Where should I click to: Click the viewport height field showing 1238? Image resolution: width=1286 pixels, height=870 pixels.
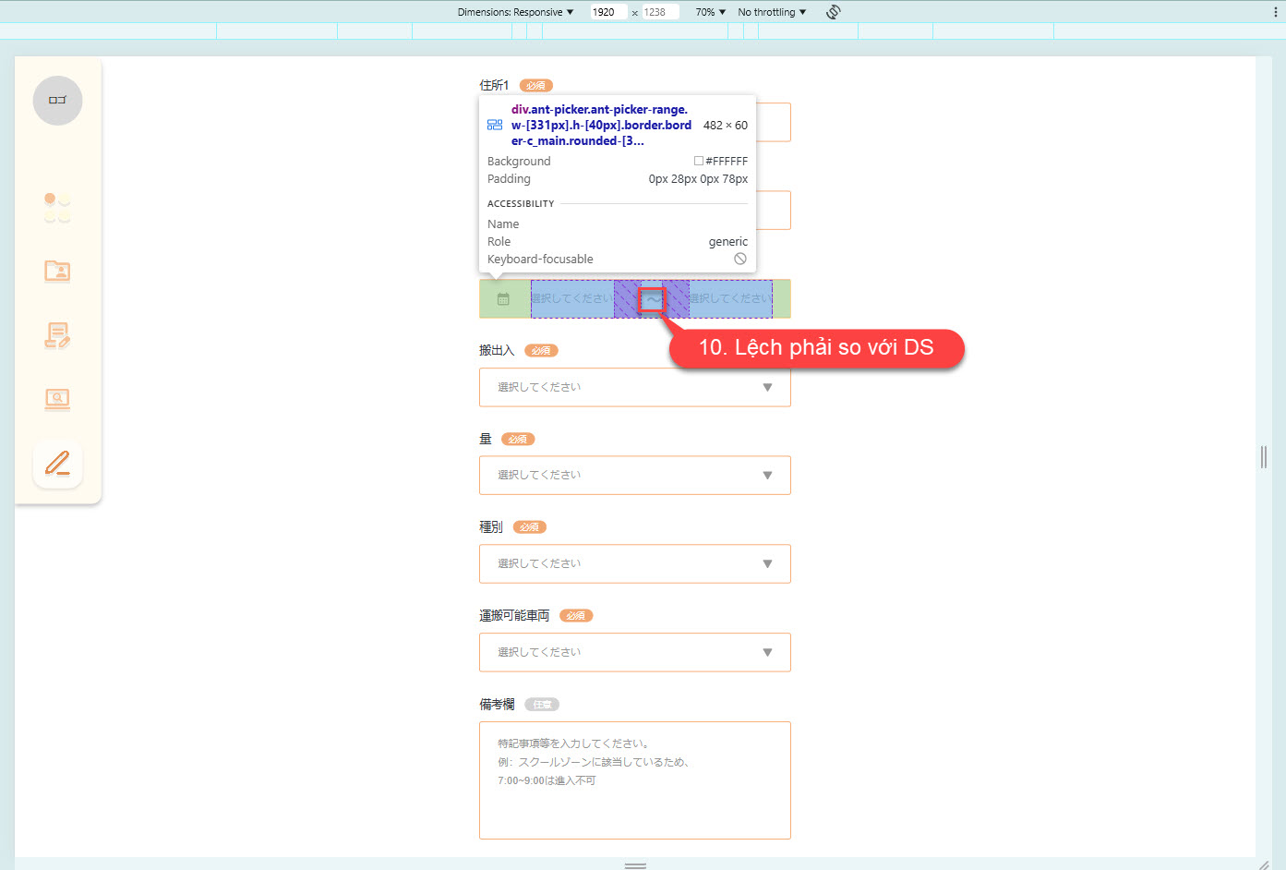click(x=659, y=12)
